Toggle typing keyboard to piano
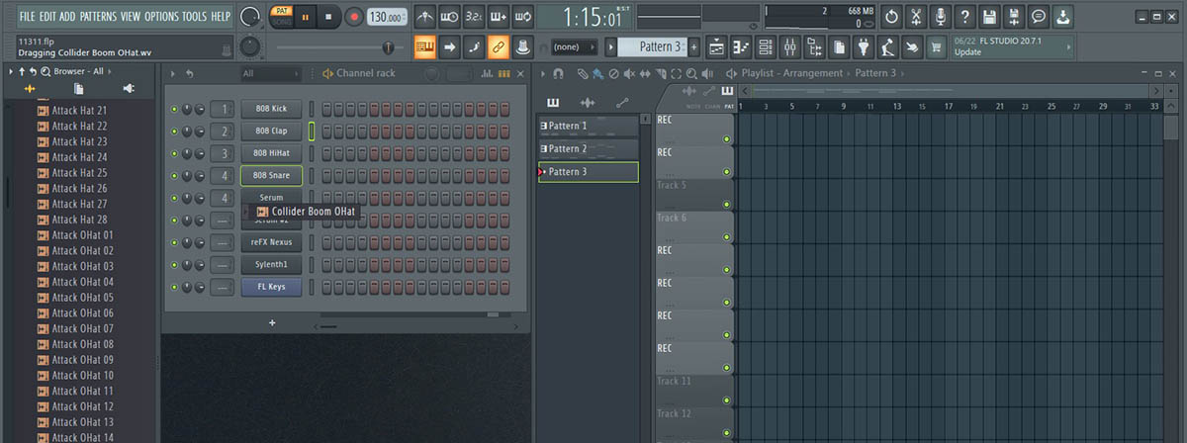The image size is (1187, 443). [425, 46]
